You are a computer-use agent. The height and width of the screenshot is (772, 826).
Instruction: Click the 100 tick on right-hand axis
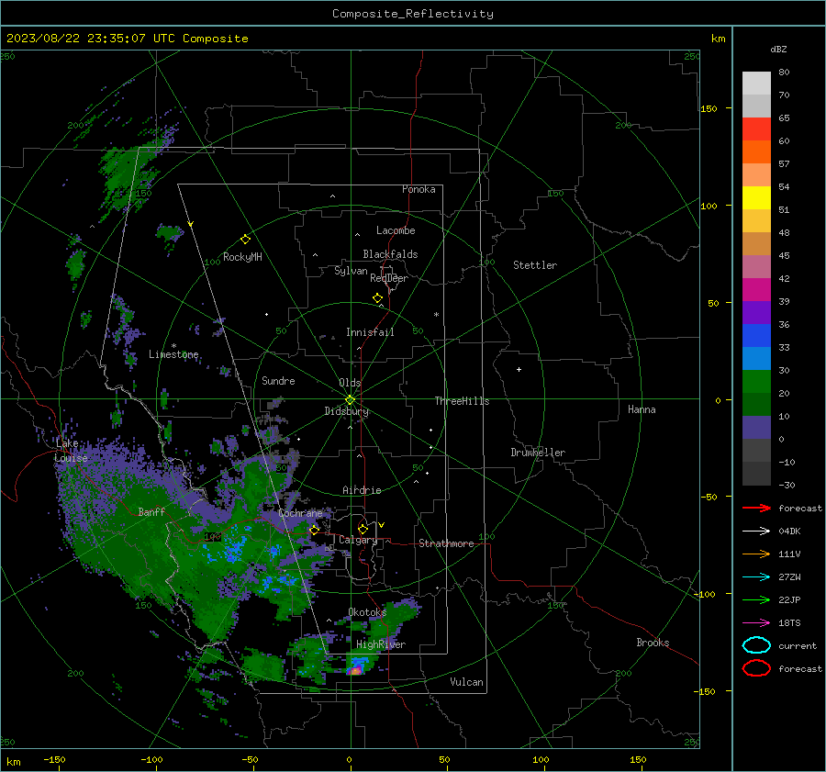(709, 206)
